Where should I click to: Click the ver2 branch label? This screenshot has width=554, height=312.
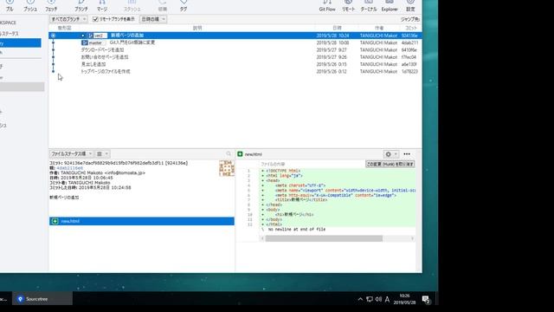(x=98, y=36)
